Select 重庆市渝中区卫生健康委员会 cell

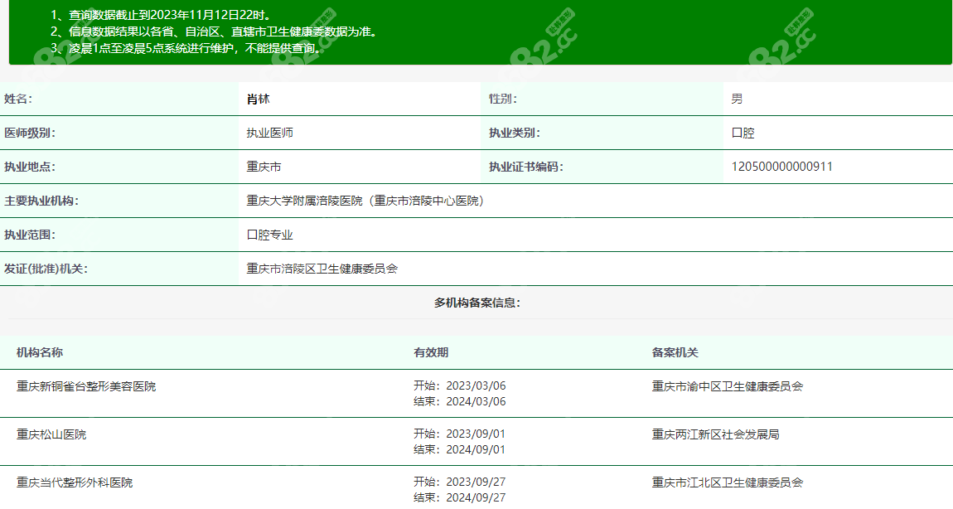click(727, 387)
